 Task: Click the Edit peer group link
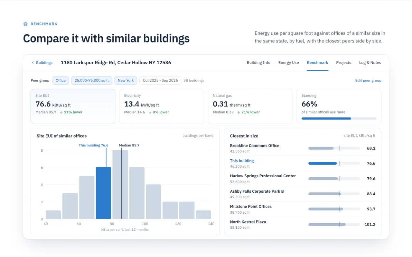(368, 80)
